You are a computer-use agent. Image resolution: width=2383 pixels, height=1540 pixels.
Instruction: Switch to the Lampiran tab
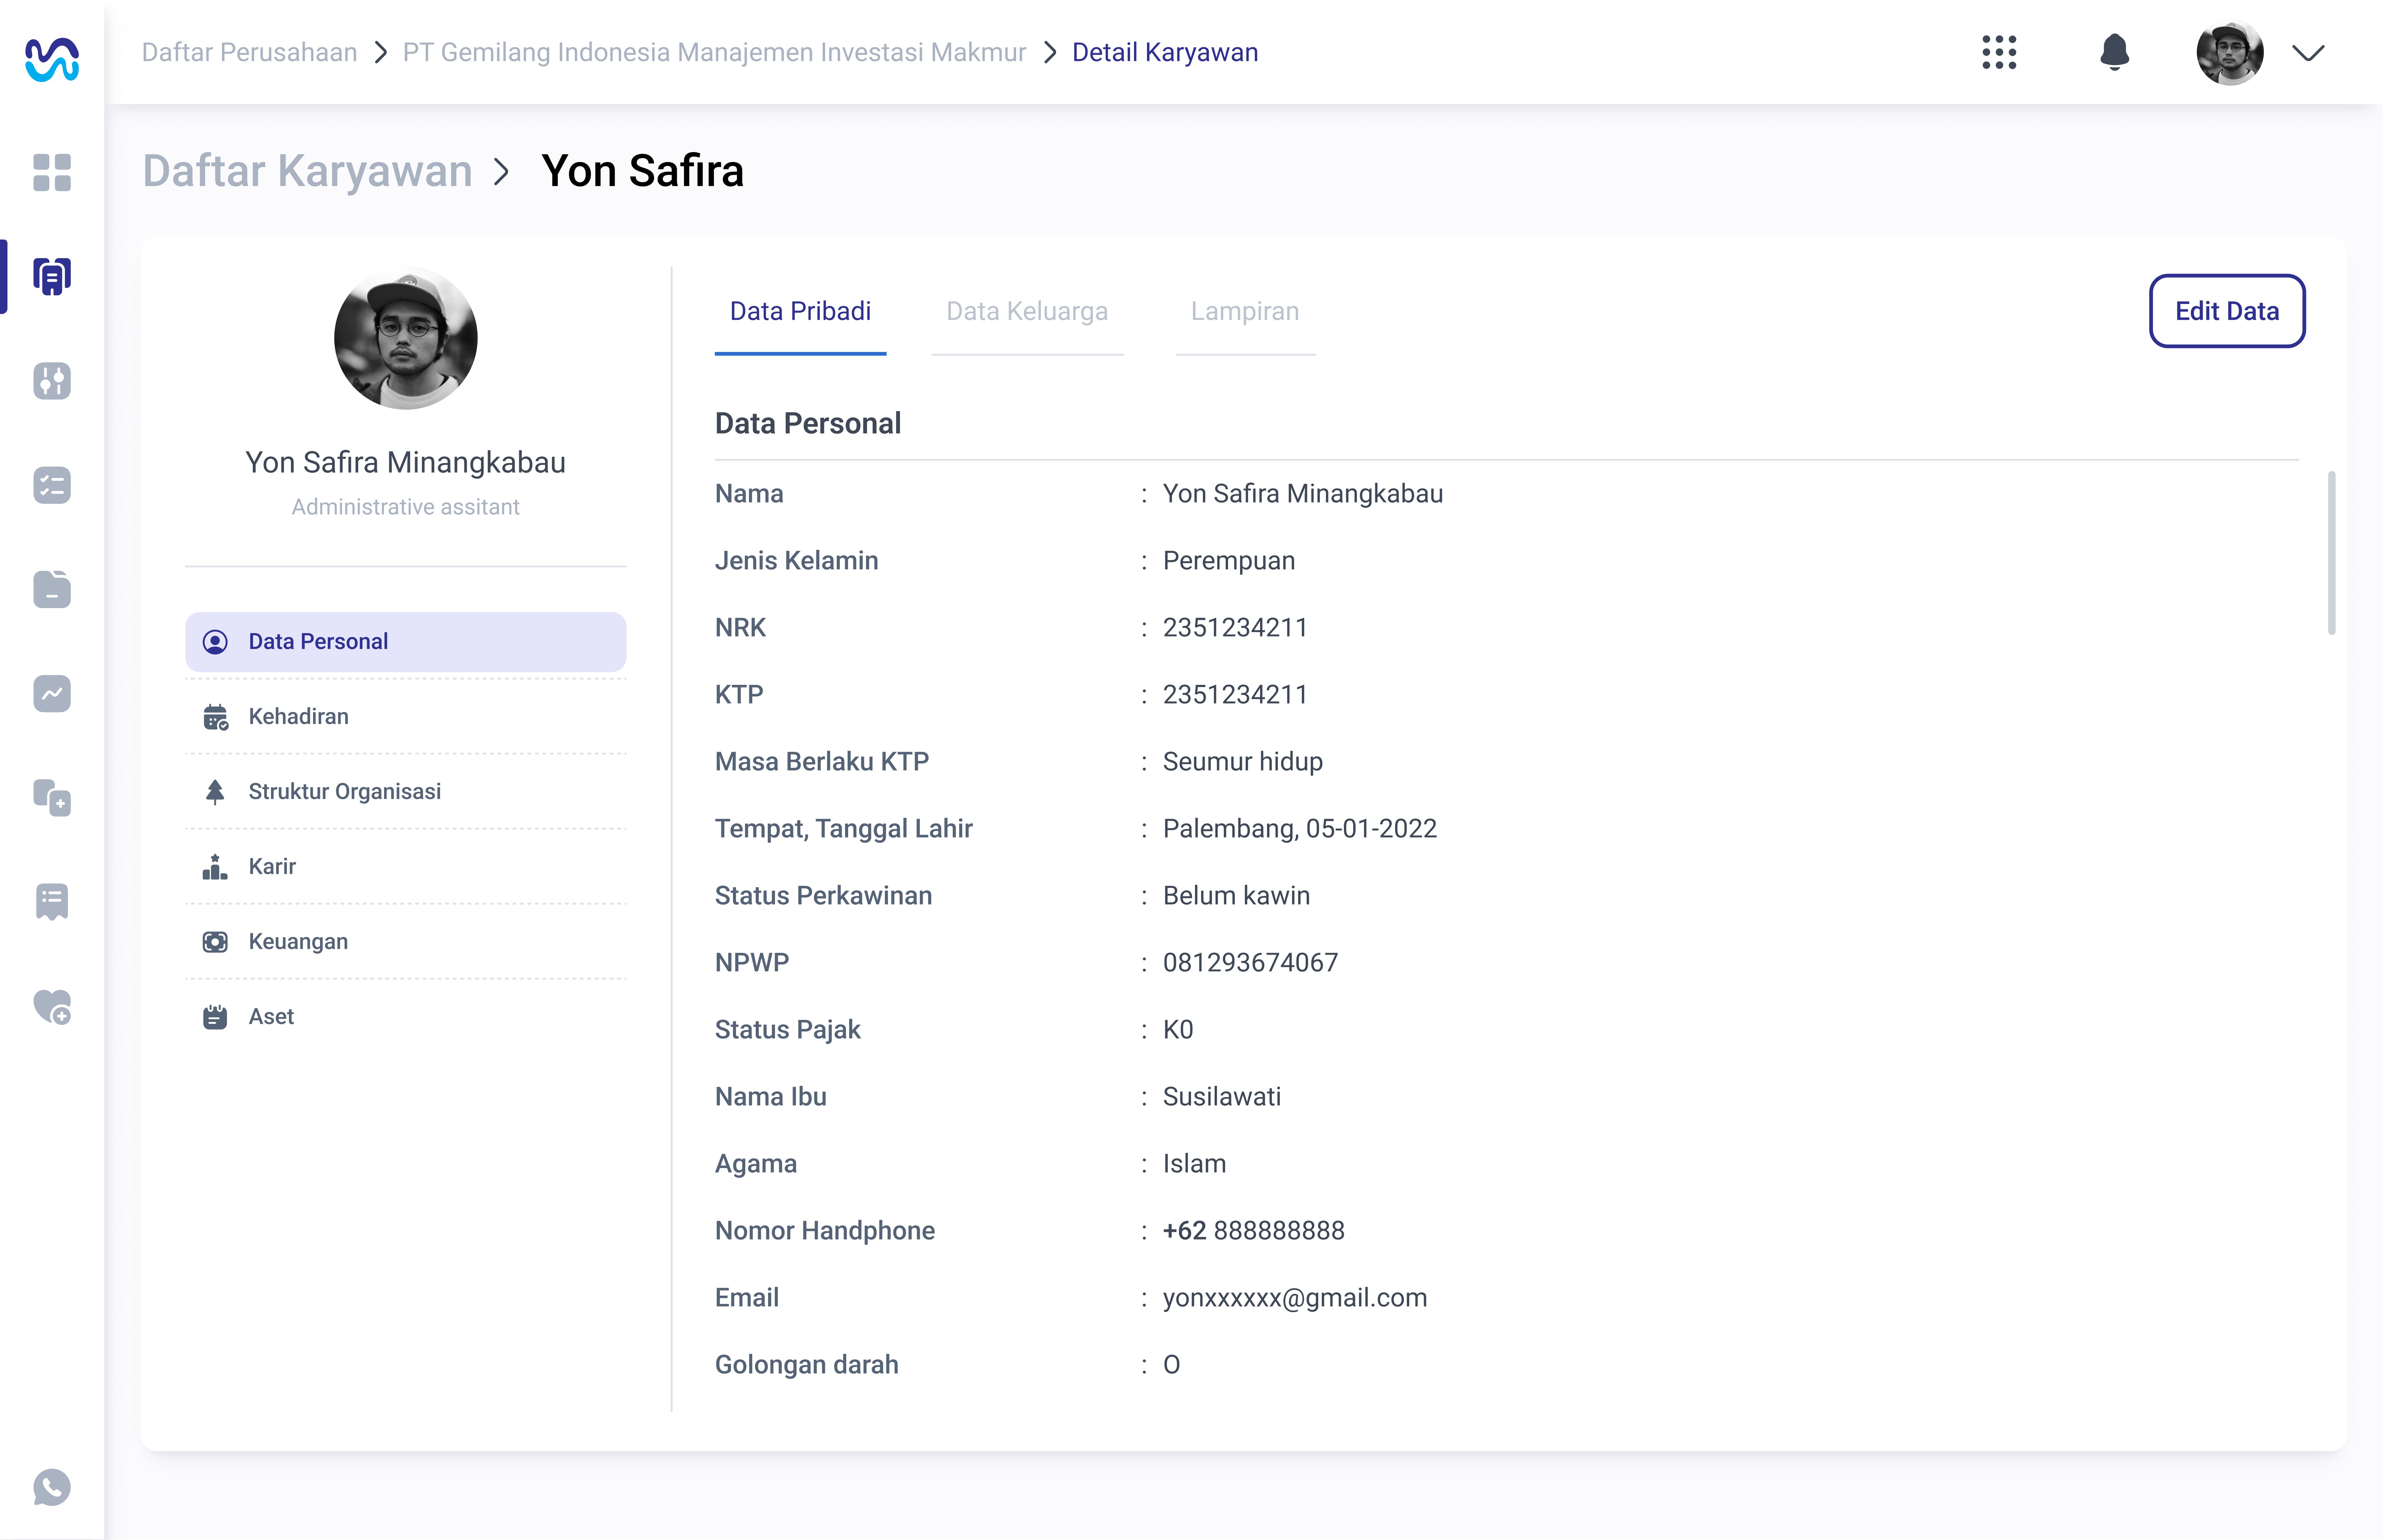1245,312
